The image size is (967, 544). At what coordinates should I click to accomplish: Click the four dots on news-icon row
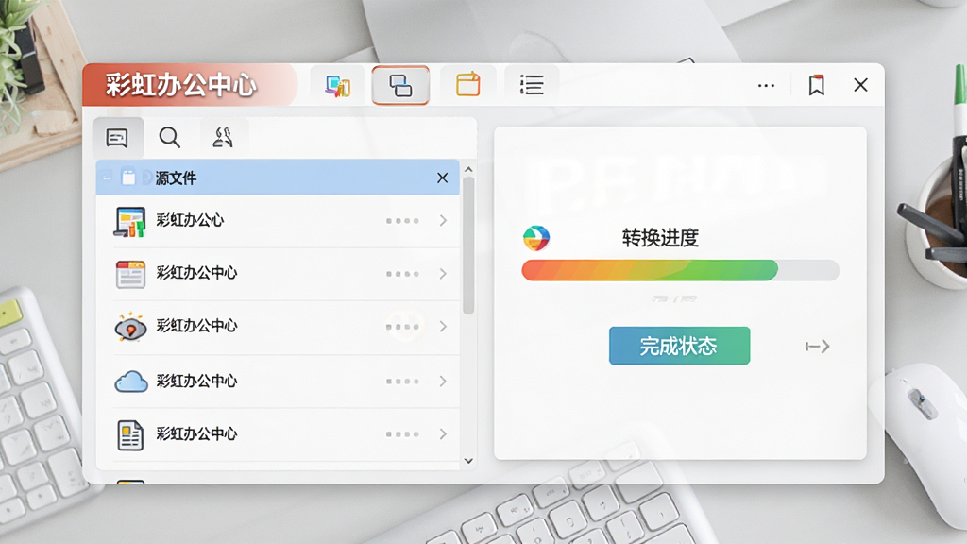[402, 274]
